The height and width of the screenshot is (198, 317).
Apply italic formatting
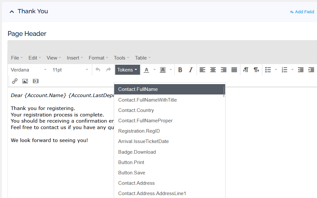point(191,70)
